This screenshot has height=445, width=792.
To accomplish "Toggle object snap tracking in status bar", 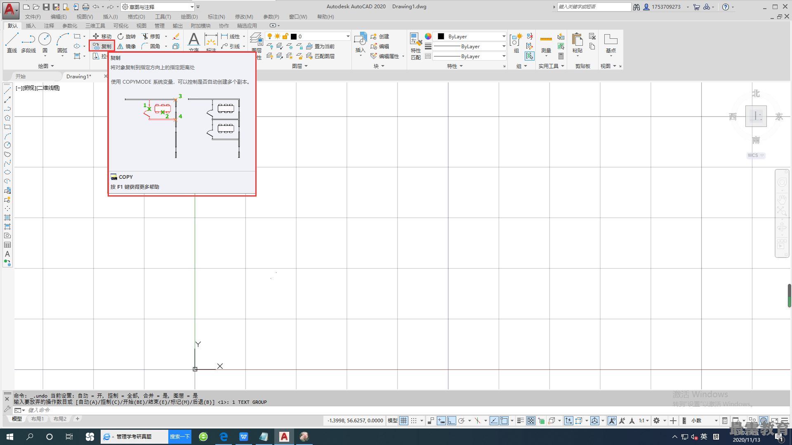I will 494,421.
